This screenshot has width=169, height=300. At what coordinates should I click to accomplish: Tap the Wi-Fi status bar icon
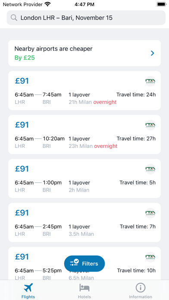pos(47,4)
